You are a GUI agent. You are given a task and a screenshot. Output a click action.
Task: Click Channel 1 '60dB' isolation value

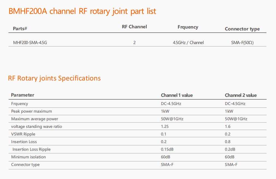165,157
